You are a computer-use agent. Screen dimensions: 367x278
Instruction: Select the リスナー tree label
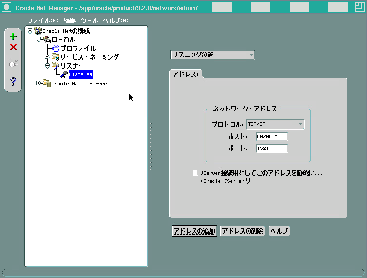click(x=72, y=66)
